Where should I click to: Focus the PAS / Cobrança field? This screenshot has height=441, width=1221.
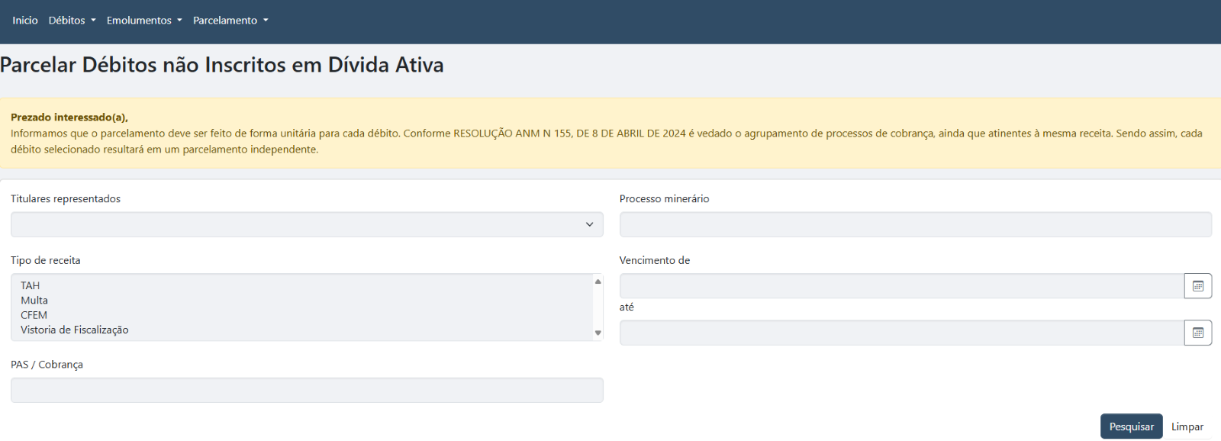coord(307,390)
